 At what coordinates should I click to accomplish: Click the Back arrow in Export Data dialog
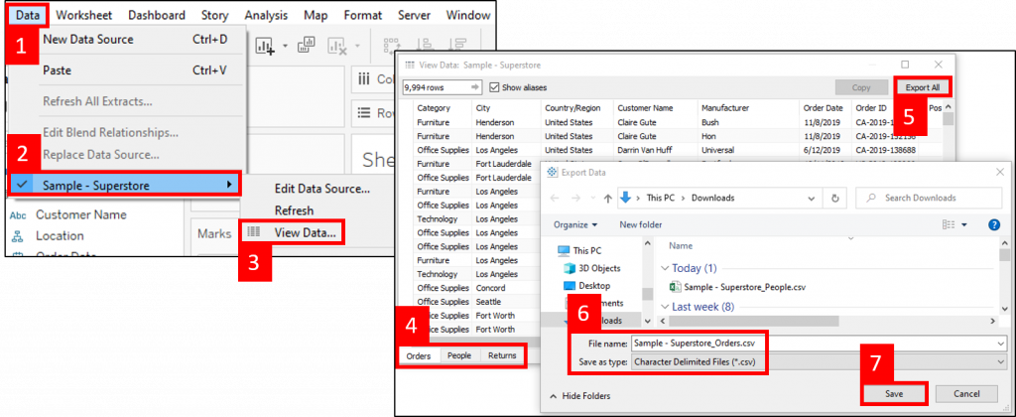(556, 199)
